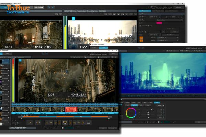Screen dimensions: 206x137
Task: Open Clip Properties in the cut-edit window
Action: pyautogui.click(x=76, y=57)
